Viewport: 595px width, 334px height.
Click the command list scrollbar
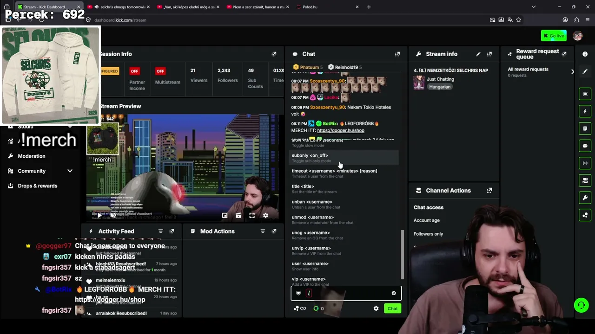click(403, 255)
